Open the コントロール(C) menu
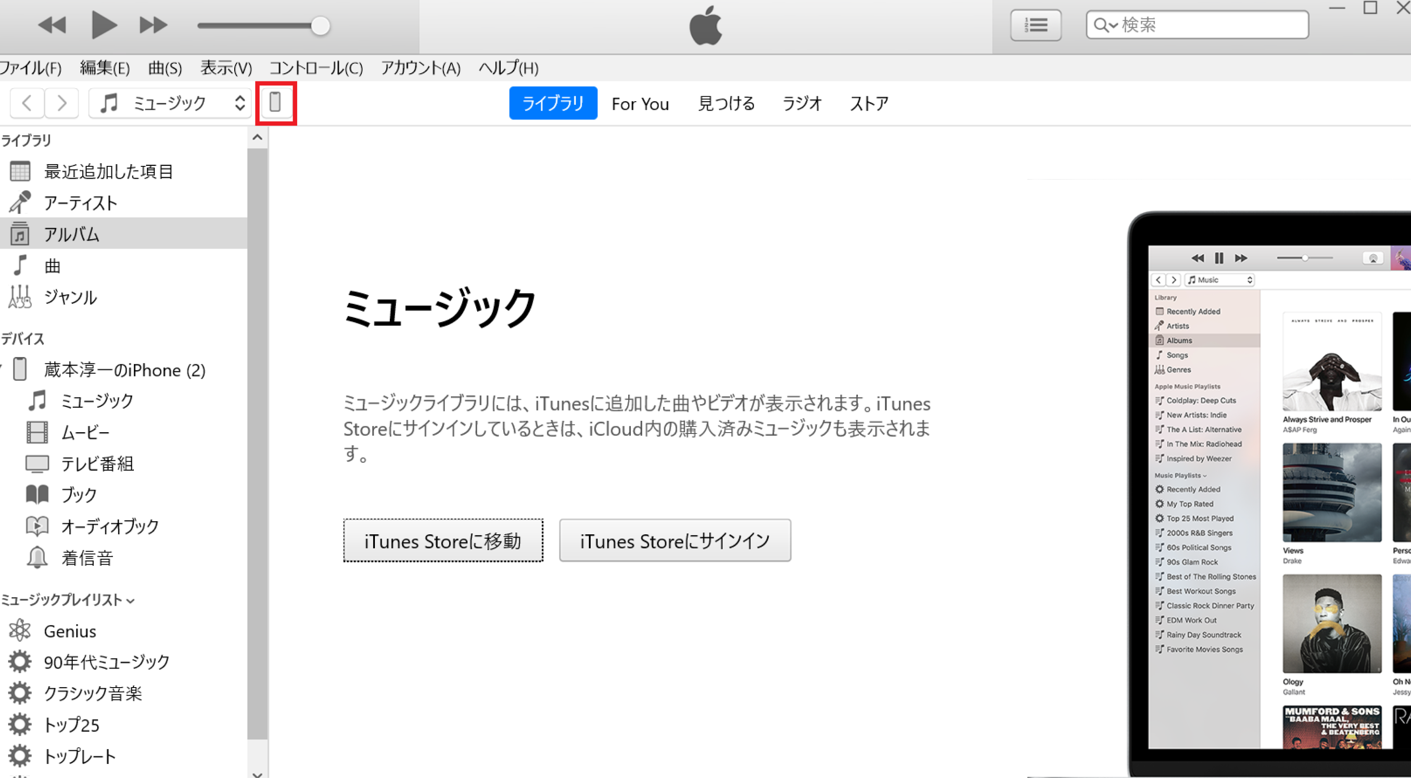 (x=316, y=68)
